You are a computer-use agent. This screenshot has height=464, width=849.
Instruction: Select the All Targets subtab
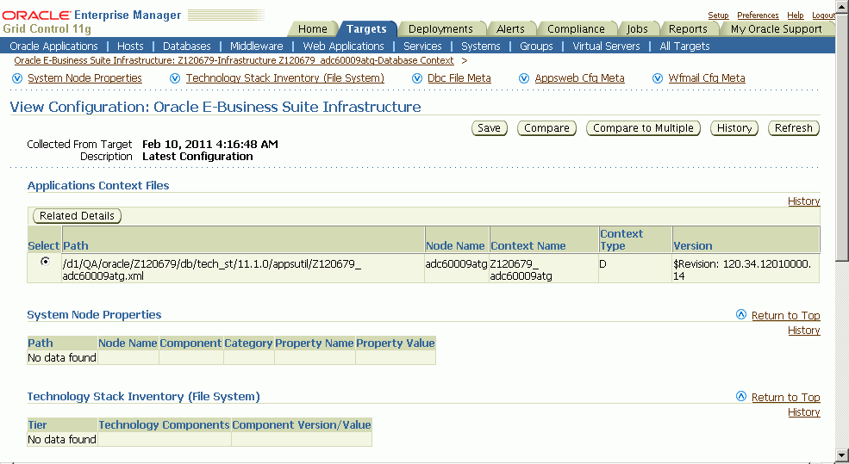point(684,46)
